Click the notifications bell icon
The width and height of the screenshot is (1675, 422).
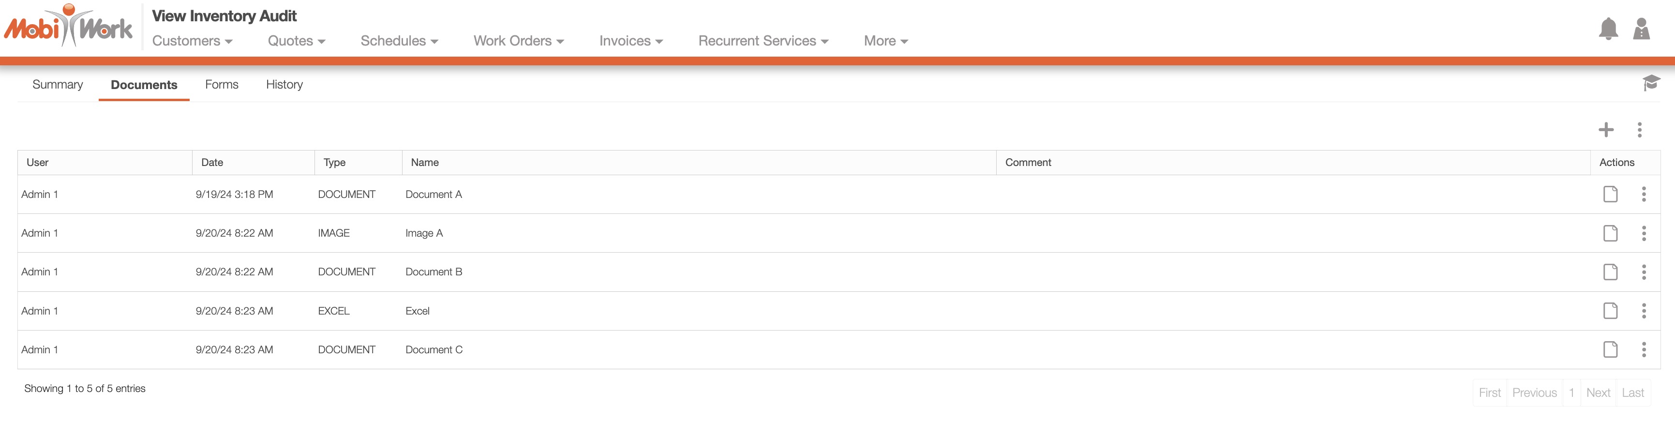click(x=1607, y=29)
